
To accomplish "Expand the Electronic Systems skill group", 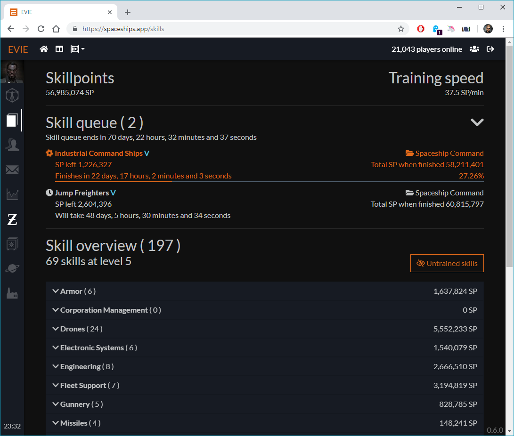I will (265, 347).
